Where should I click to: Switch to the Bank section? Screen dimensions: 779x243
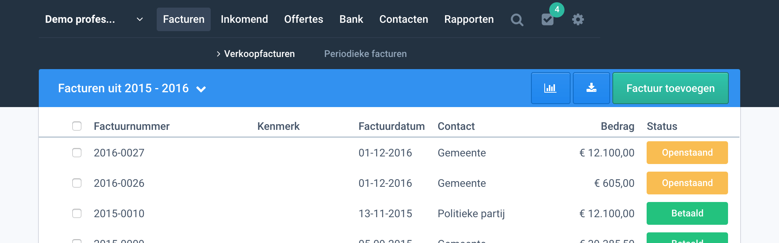coord(351,19)
